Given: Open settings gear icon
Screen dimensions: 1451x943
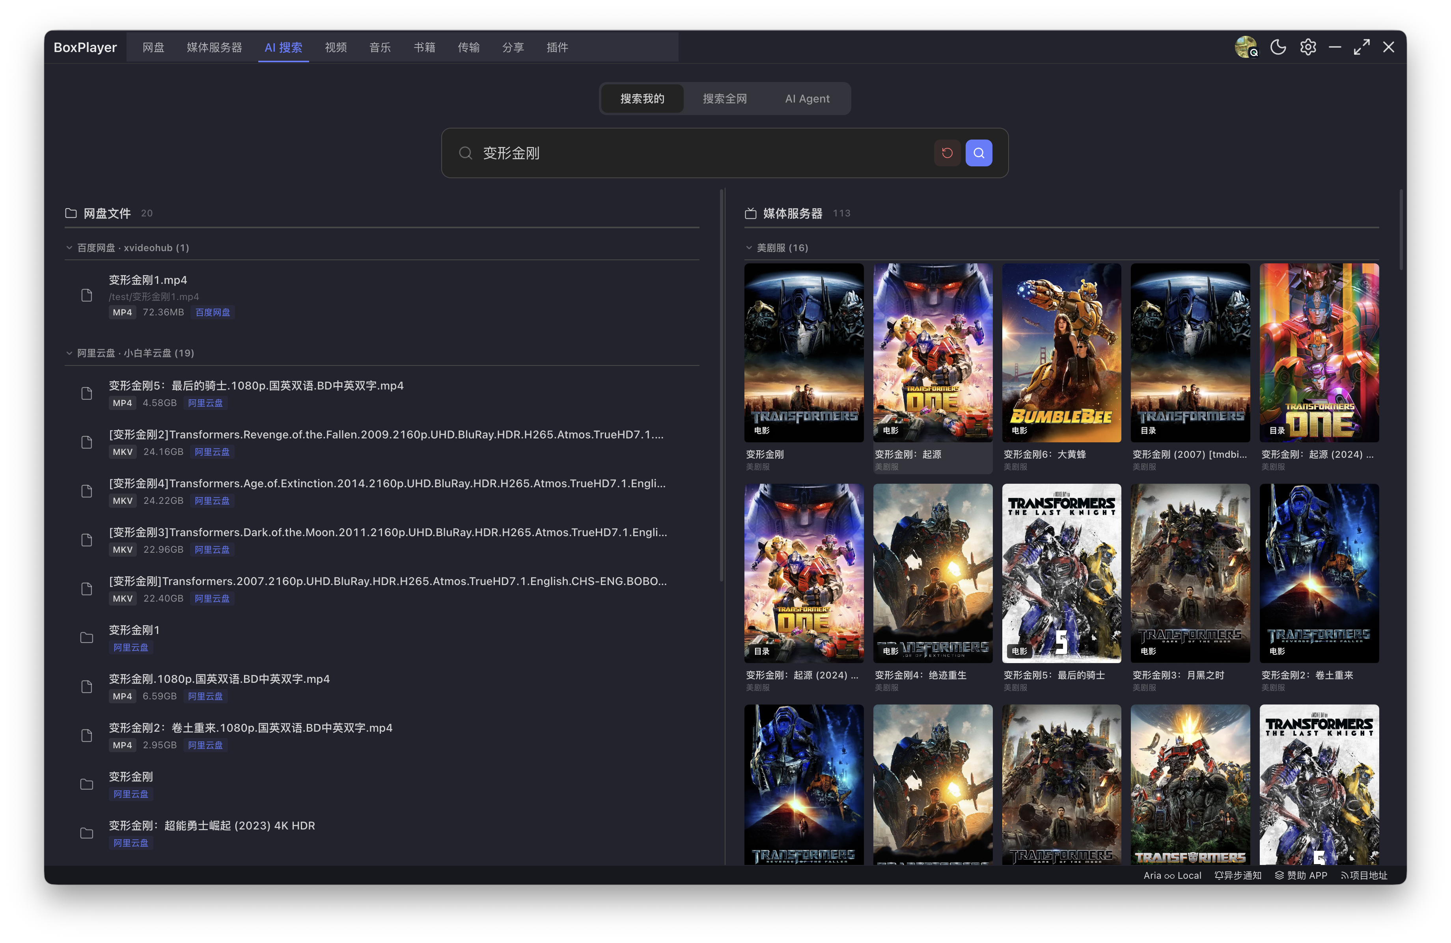Looking at the screenshot, I should click(x=1308, y=47).
